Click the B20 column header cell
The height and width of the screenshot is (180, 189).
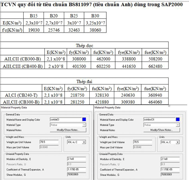pos(54,16)
